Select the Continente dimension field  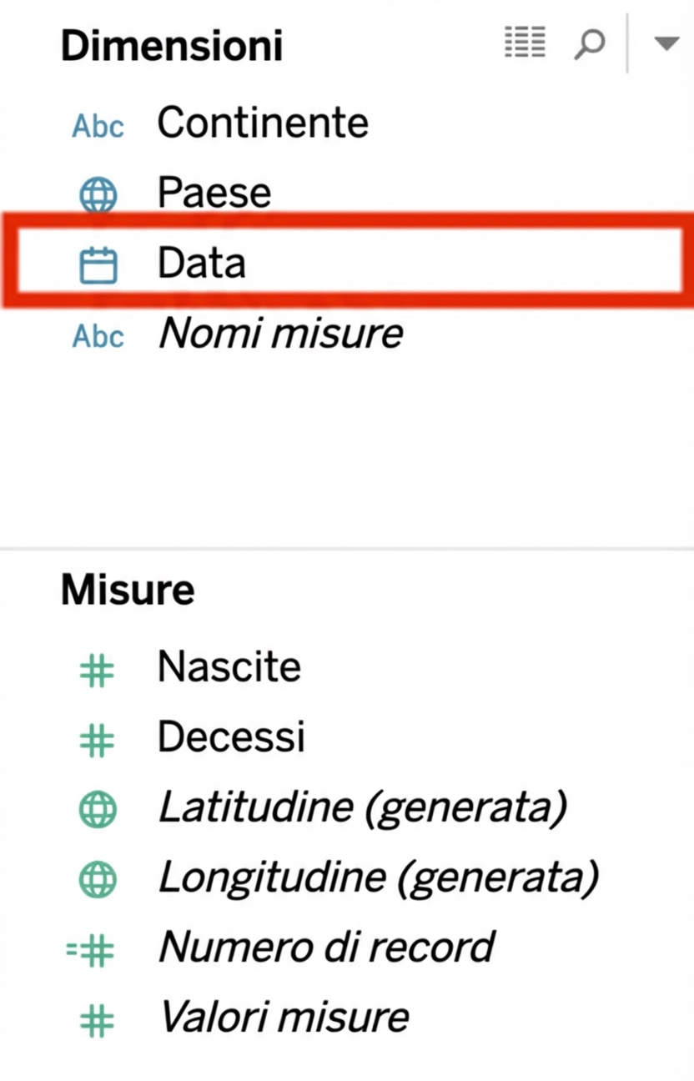263,123
